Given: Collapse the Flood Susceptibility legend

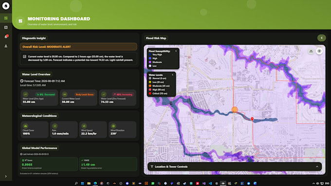Looking at the screenshot, I should [x=176, y=51].
